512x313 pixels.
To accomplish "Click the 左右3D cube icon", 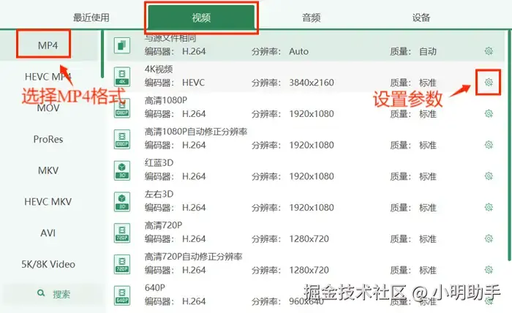I will (122, 202).
